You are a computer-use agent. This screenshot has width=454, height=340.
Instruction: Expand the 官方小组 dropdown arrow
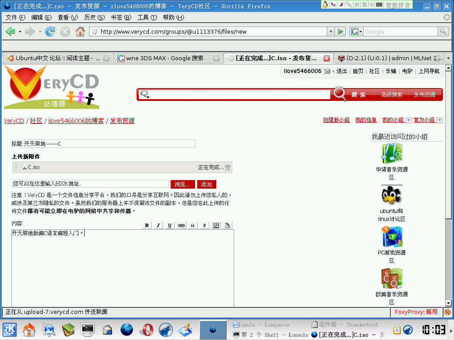(x=439, y=120)
